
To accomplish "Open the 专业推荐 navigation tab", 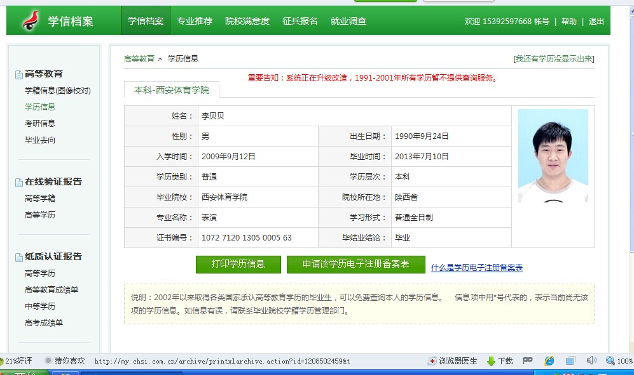I will coord(195,20).
